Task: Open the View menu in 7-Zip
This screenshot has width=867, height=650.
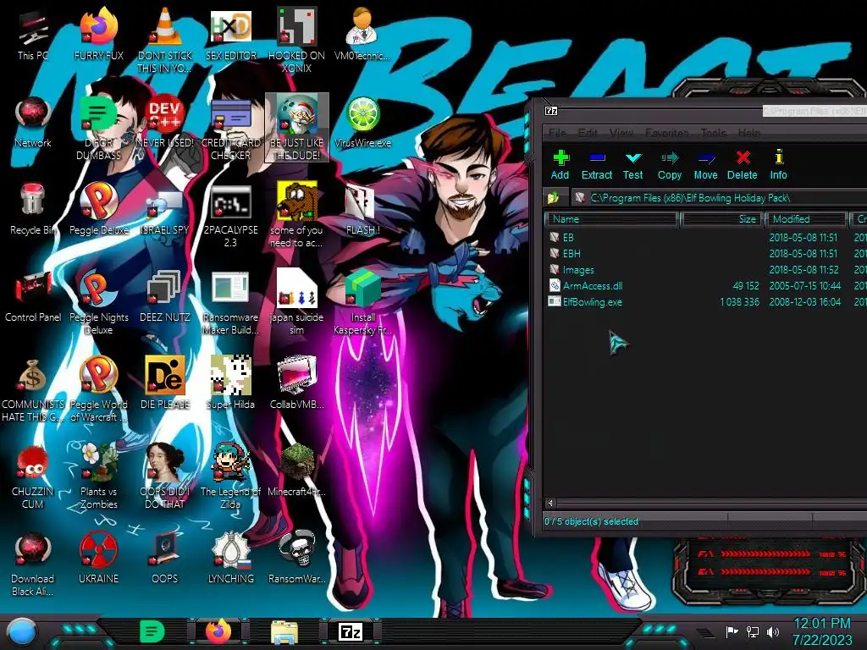Action: [x=621, y=133]
